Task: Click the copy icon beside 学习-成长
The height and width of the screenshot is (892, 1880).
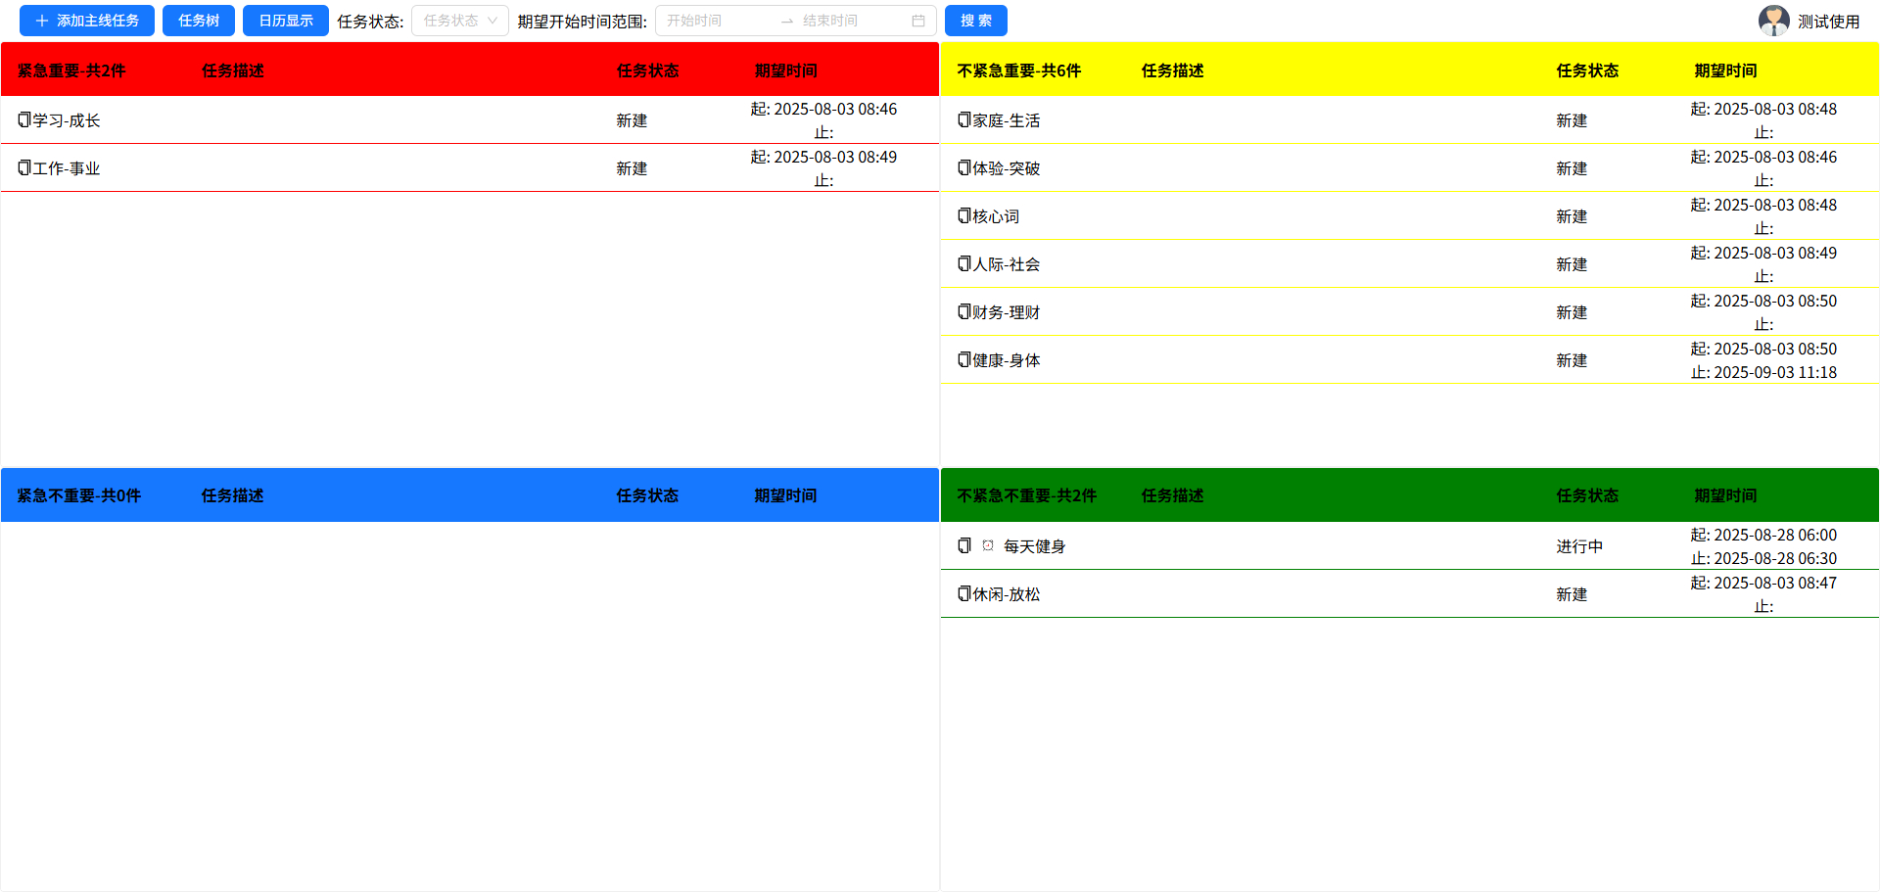Action: point(24,119)
